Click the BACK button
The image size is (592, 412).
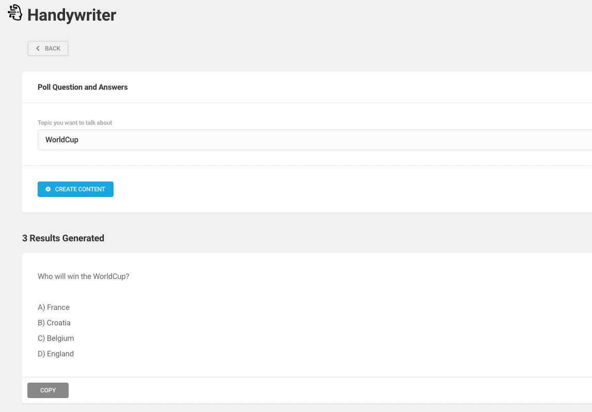click(x=47, y=48)
